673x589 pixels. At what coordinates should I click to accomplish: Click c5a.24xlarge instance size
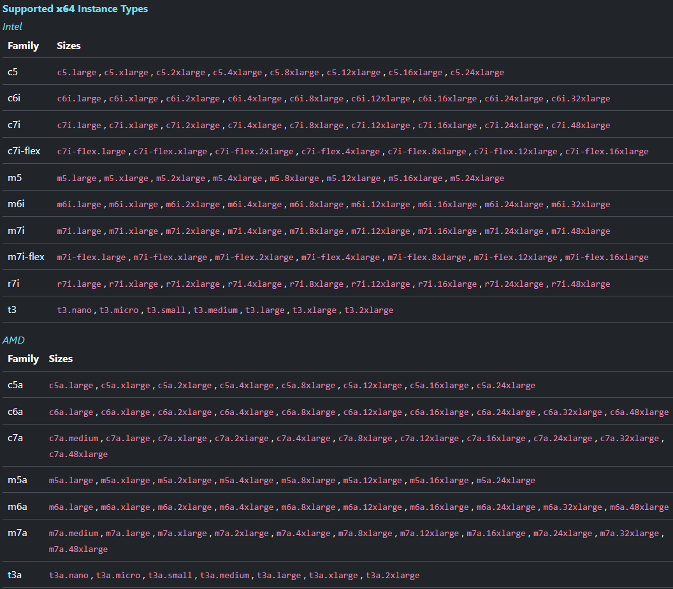point(506,385)
